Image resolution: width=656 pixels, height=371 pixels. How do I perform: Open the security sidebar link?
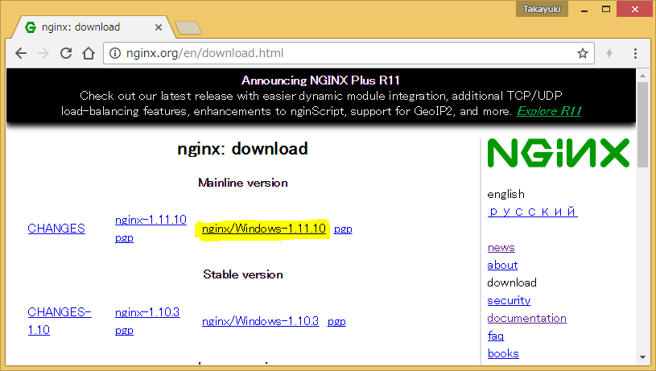(509, 300)
